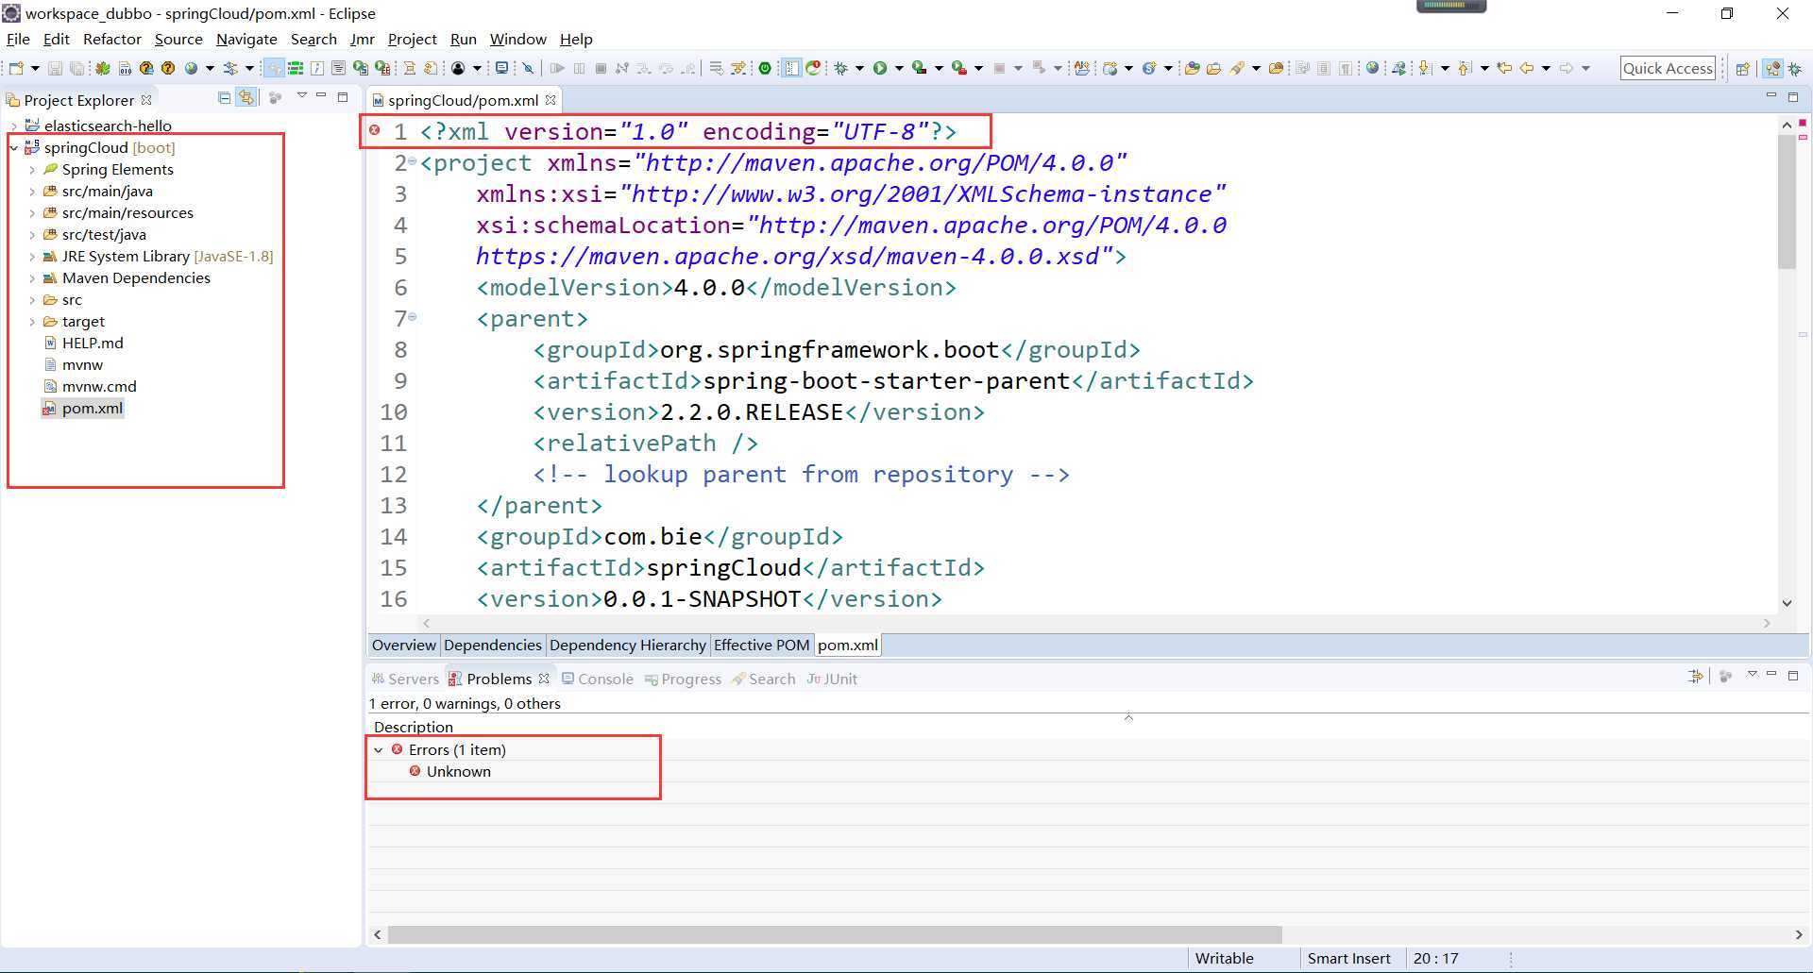Image resolution: width=1813 pixels, height=973 pixels.
Task: Open the Debug dropdown arrow
Action: [x=859, y=68]
